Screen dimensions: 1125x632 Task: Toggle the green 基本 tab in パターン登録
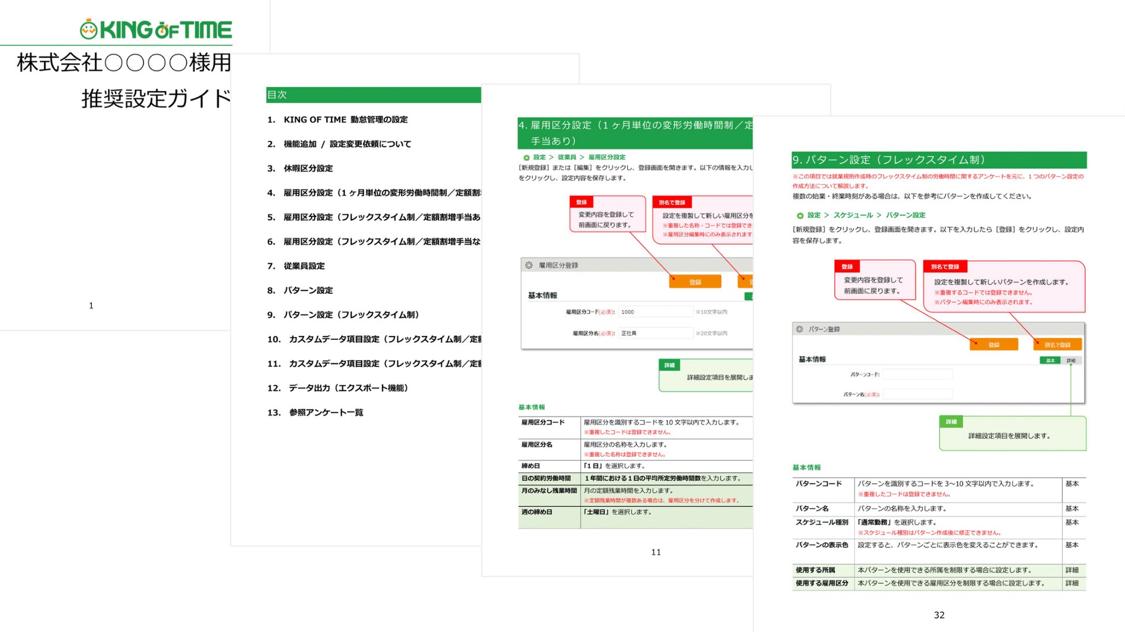coord(1050,361)
